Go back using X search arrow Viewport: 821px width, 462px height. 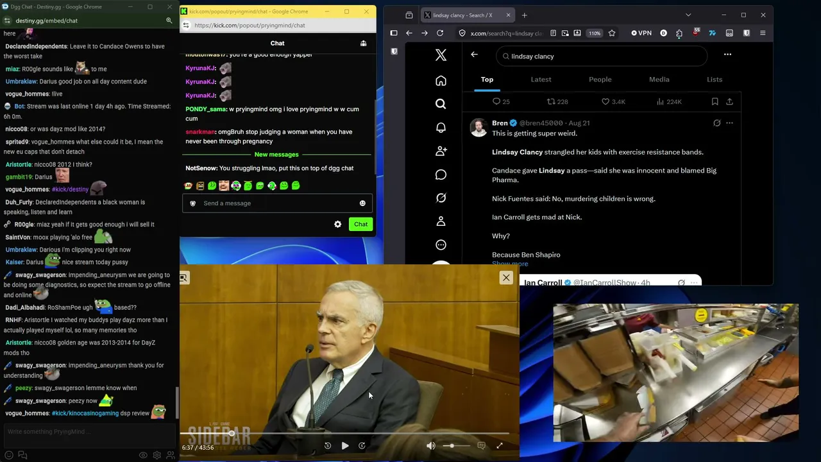474,55
